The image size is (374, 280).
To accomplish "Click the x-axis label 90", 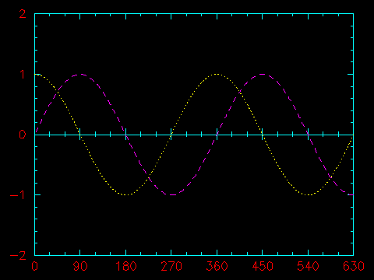I will [x=80, y=266].
